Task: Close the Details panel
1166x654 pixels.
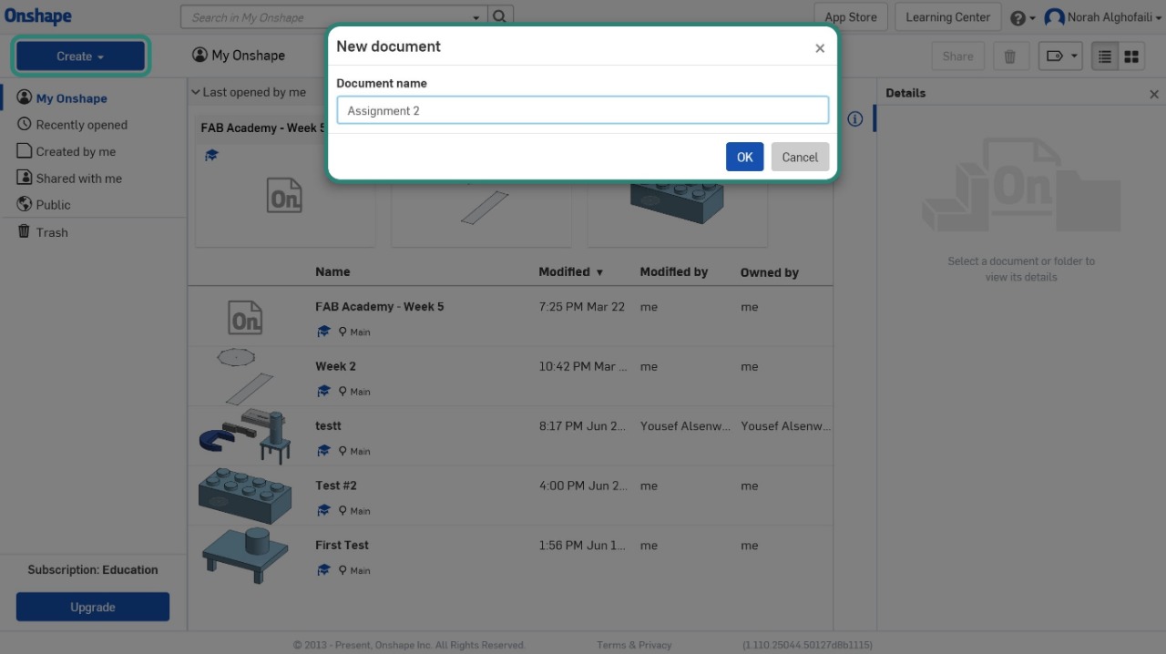Action: pos(1154,94)
